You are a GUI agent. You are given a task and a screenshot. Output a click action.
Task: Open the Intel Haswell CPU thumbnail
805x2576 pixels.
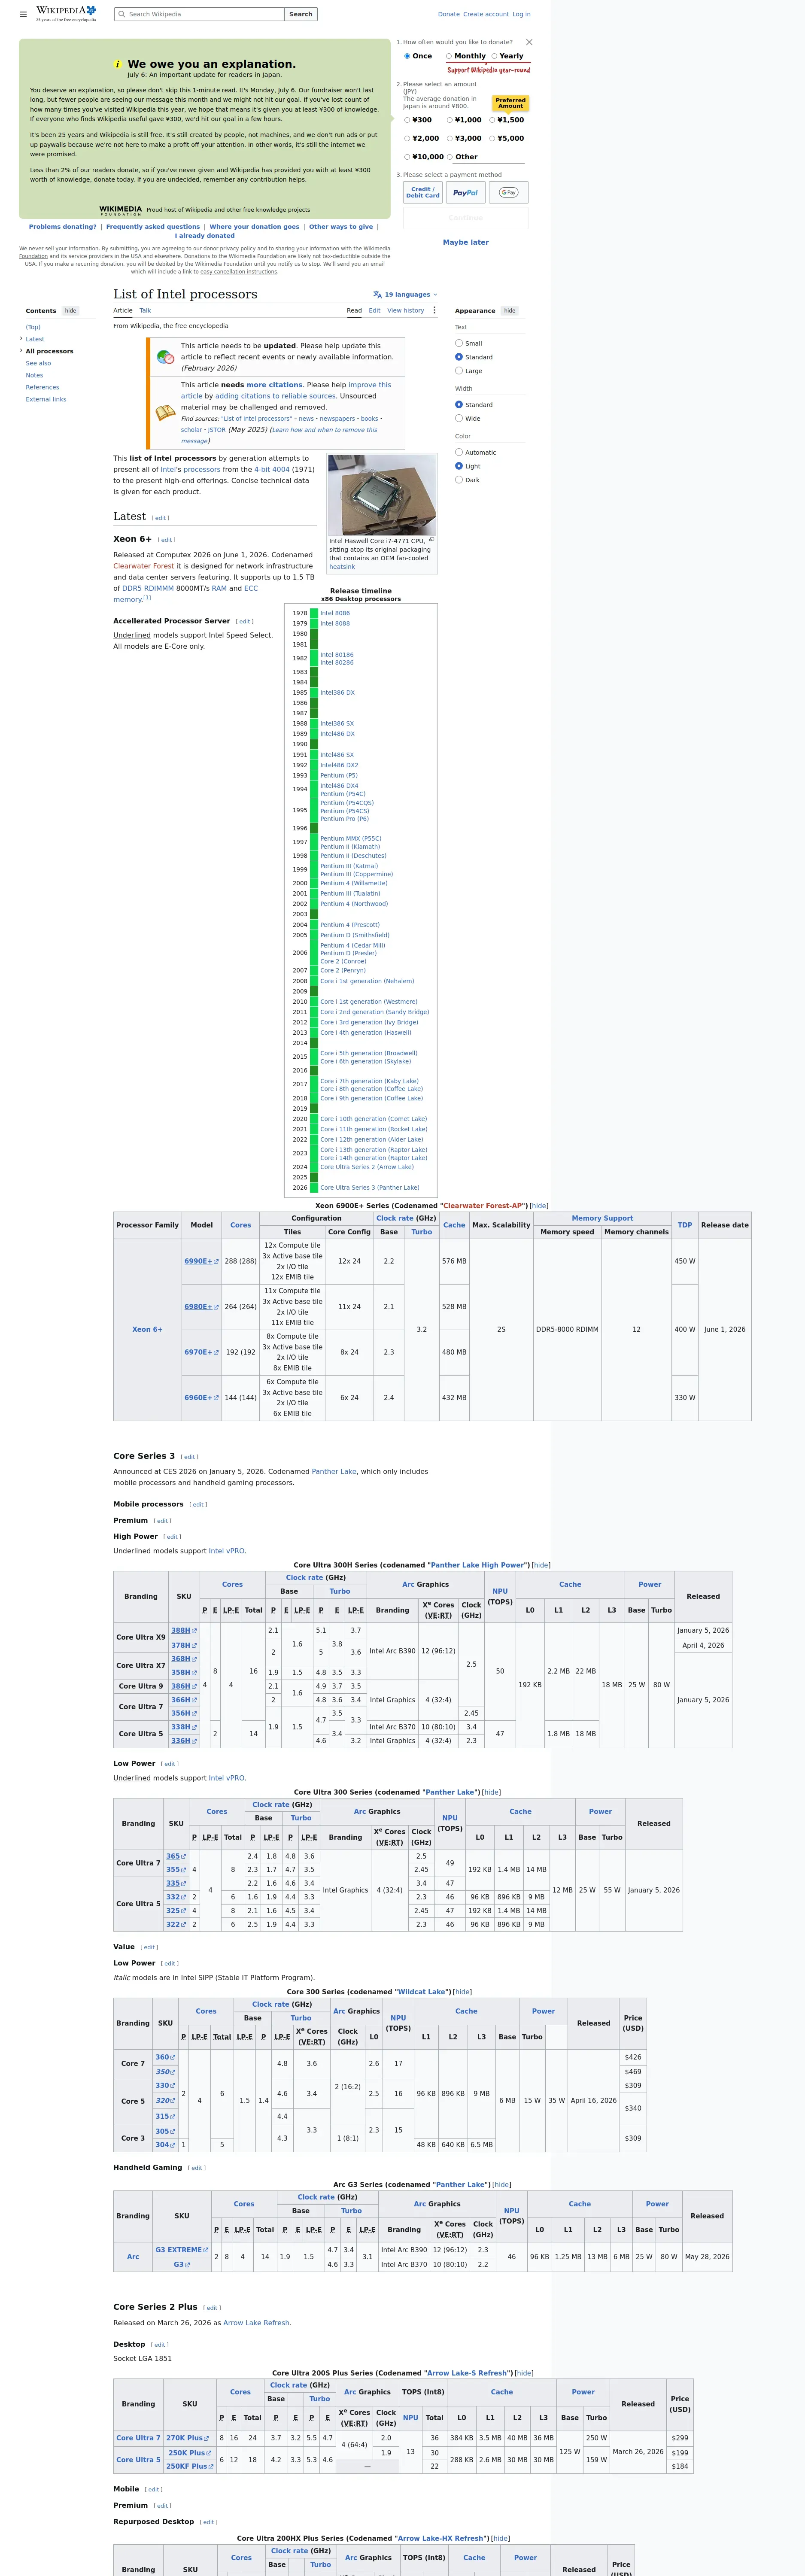point(382,496)
